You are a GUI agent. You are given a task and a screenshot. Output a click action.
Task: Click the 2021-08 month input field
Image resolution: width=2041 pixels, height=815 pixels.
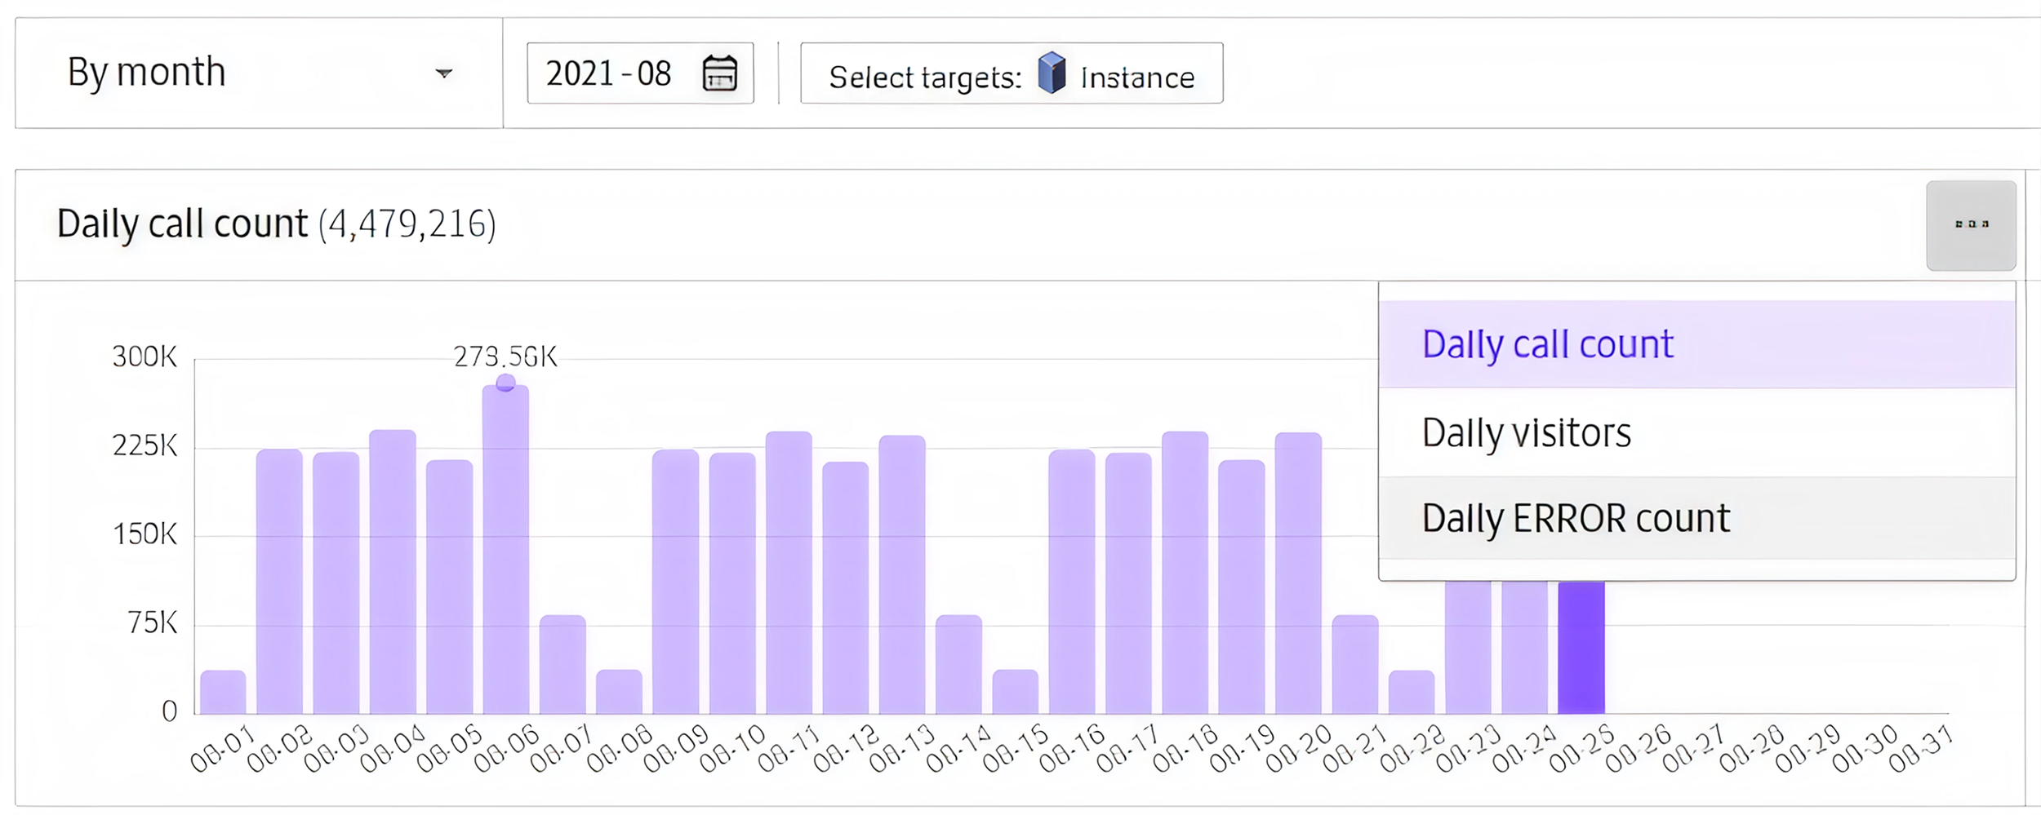coord(640,73)
